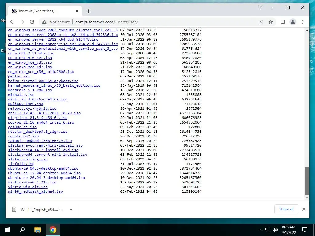Show hidden system tray icons
315x236 pixels.
pos(260,230)
